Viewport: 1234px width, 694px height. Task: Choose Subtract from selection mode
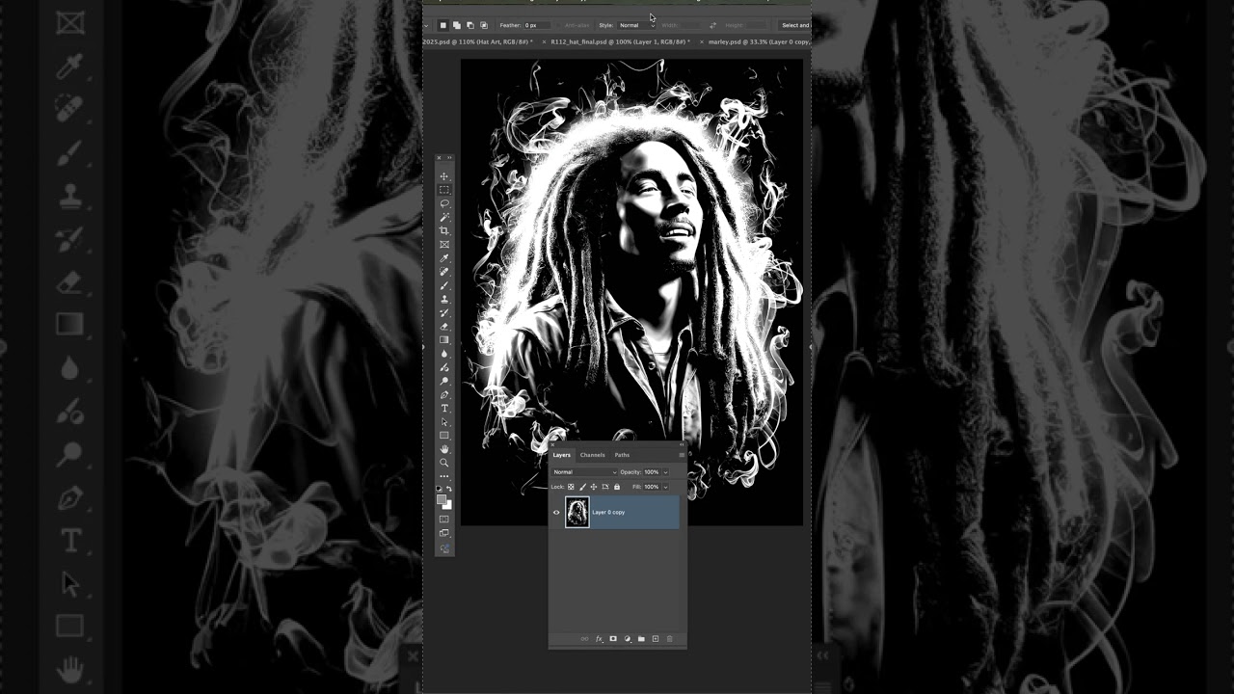point(470,25)
